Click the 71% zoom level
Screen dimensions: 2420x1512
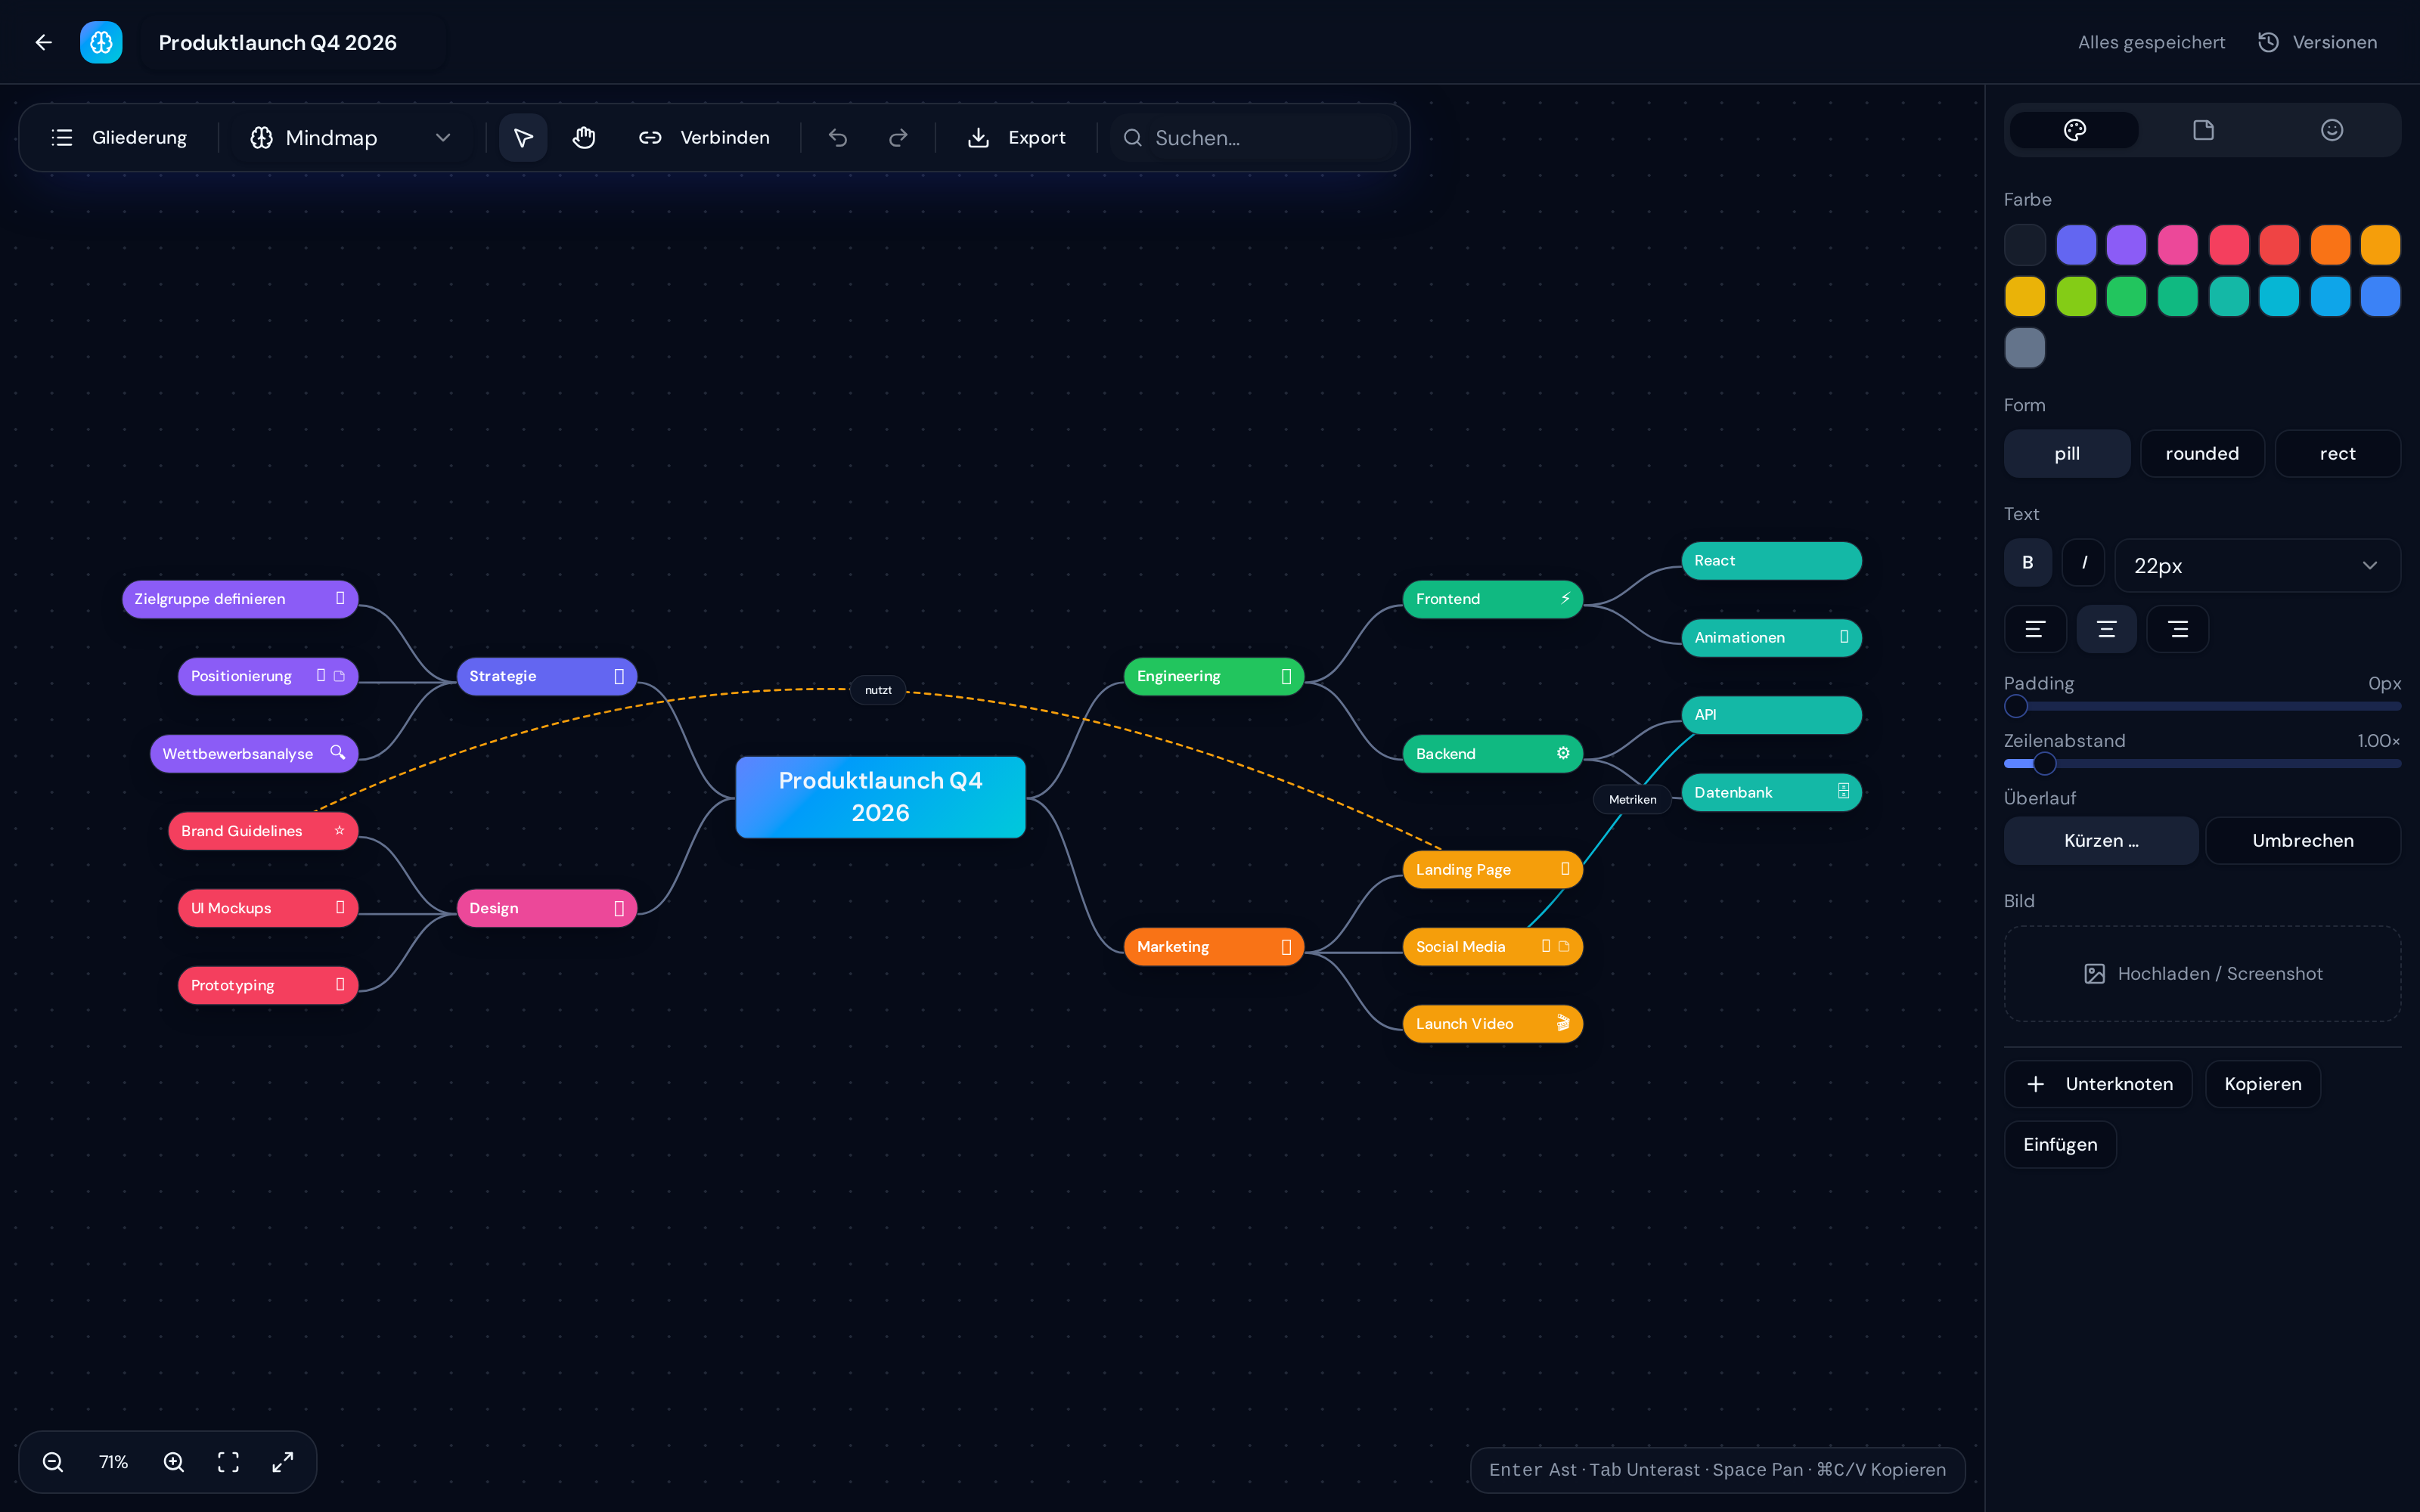point(114,1462)
